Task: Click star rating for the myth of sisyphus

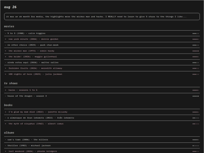Action: click(x=196, y=124)
